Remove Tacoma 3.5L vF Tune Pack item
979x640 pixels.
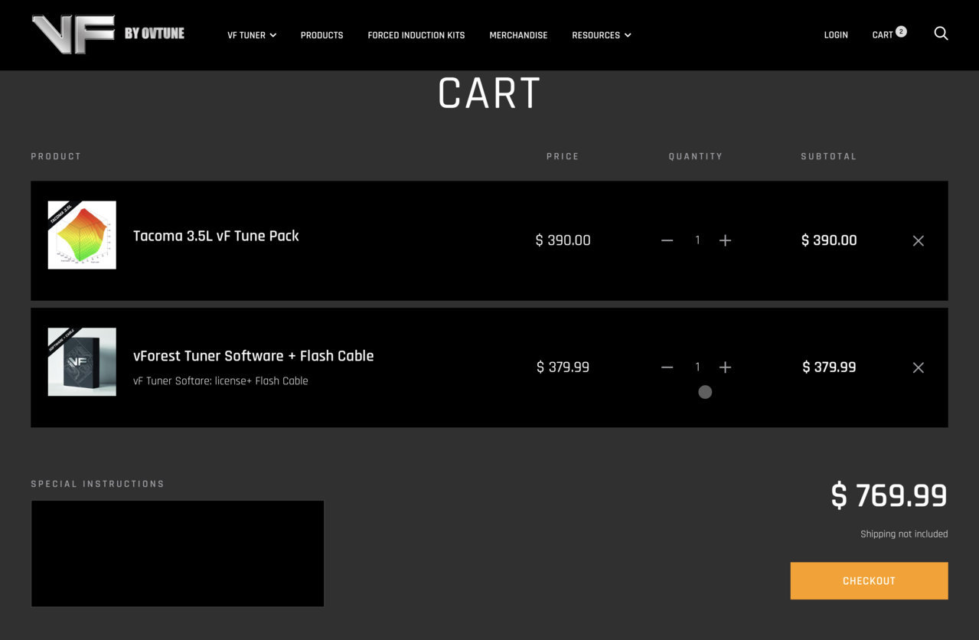click(x=919, y=240)
